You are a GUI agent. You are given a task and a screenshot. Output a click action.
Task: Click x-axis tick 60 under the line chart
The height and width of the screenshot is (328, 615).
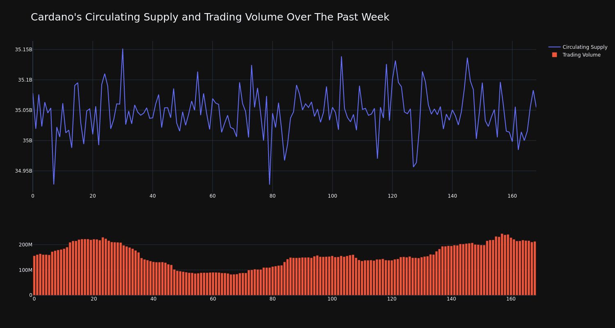212,196
